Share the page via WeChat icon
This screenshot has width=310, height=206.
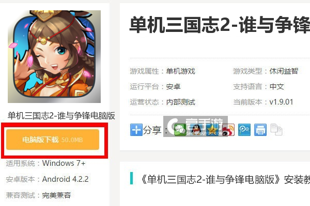click(180, 130)
